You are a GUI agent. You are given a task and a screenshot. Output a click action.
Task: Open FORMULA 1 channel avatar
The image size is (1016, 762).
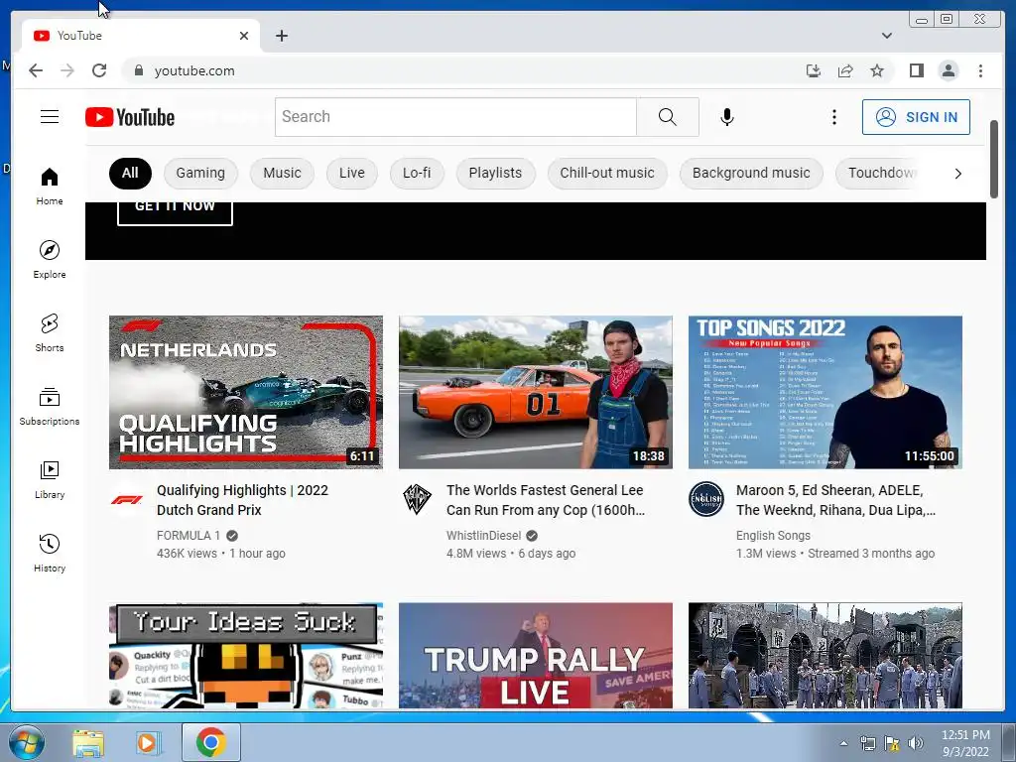(x=127, y=499)
